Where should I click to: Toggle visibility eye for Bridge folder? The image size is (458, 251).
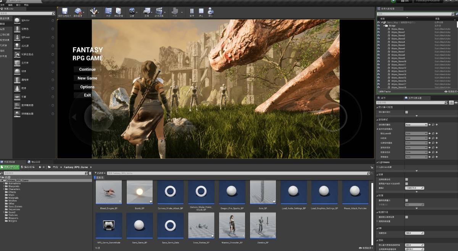379,26
